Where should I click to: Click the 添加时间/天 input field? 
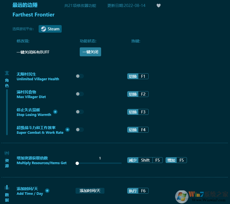90,191
